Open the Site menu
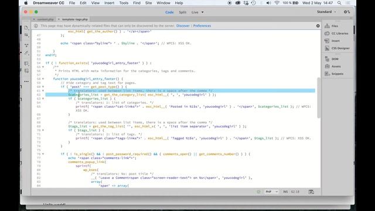The height and width of the screenshot is (211, 375). coord(148,3)
